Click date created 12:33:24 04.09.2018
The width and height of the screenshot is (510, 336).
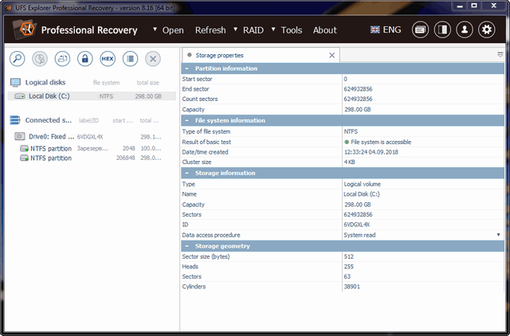(371, 152)
